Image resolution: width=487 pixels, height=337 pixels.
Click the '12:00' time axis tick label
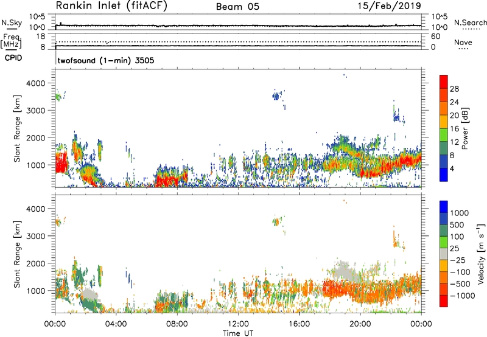pos(238,324)
